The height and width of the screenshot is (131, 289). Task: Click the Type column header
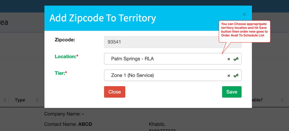20,100
